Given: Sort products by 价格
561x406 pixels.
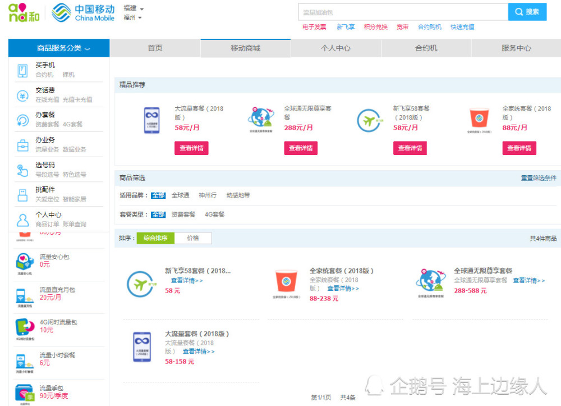Looking at the screenshot, I should tap(194, 238).
